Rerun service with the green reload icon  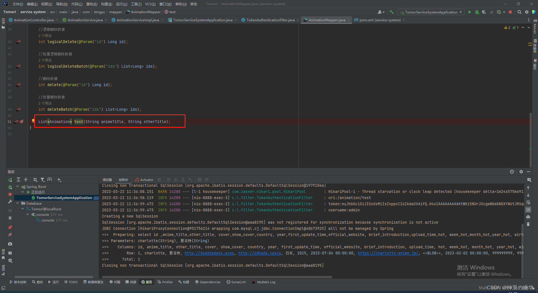coord(10,180)
